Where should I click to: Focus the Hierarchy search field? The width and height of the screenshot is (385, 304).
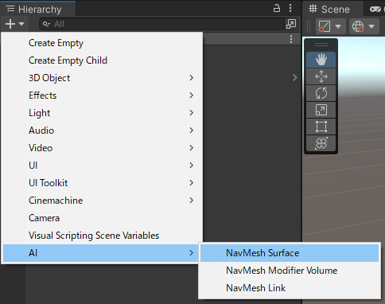(x=161, y=24)
